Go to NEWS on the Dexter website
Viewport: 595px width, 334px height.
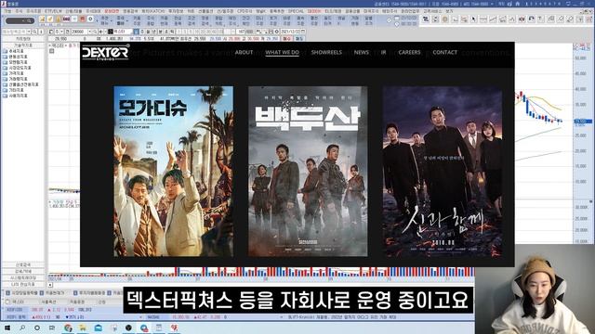coord(362,52)
